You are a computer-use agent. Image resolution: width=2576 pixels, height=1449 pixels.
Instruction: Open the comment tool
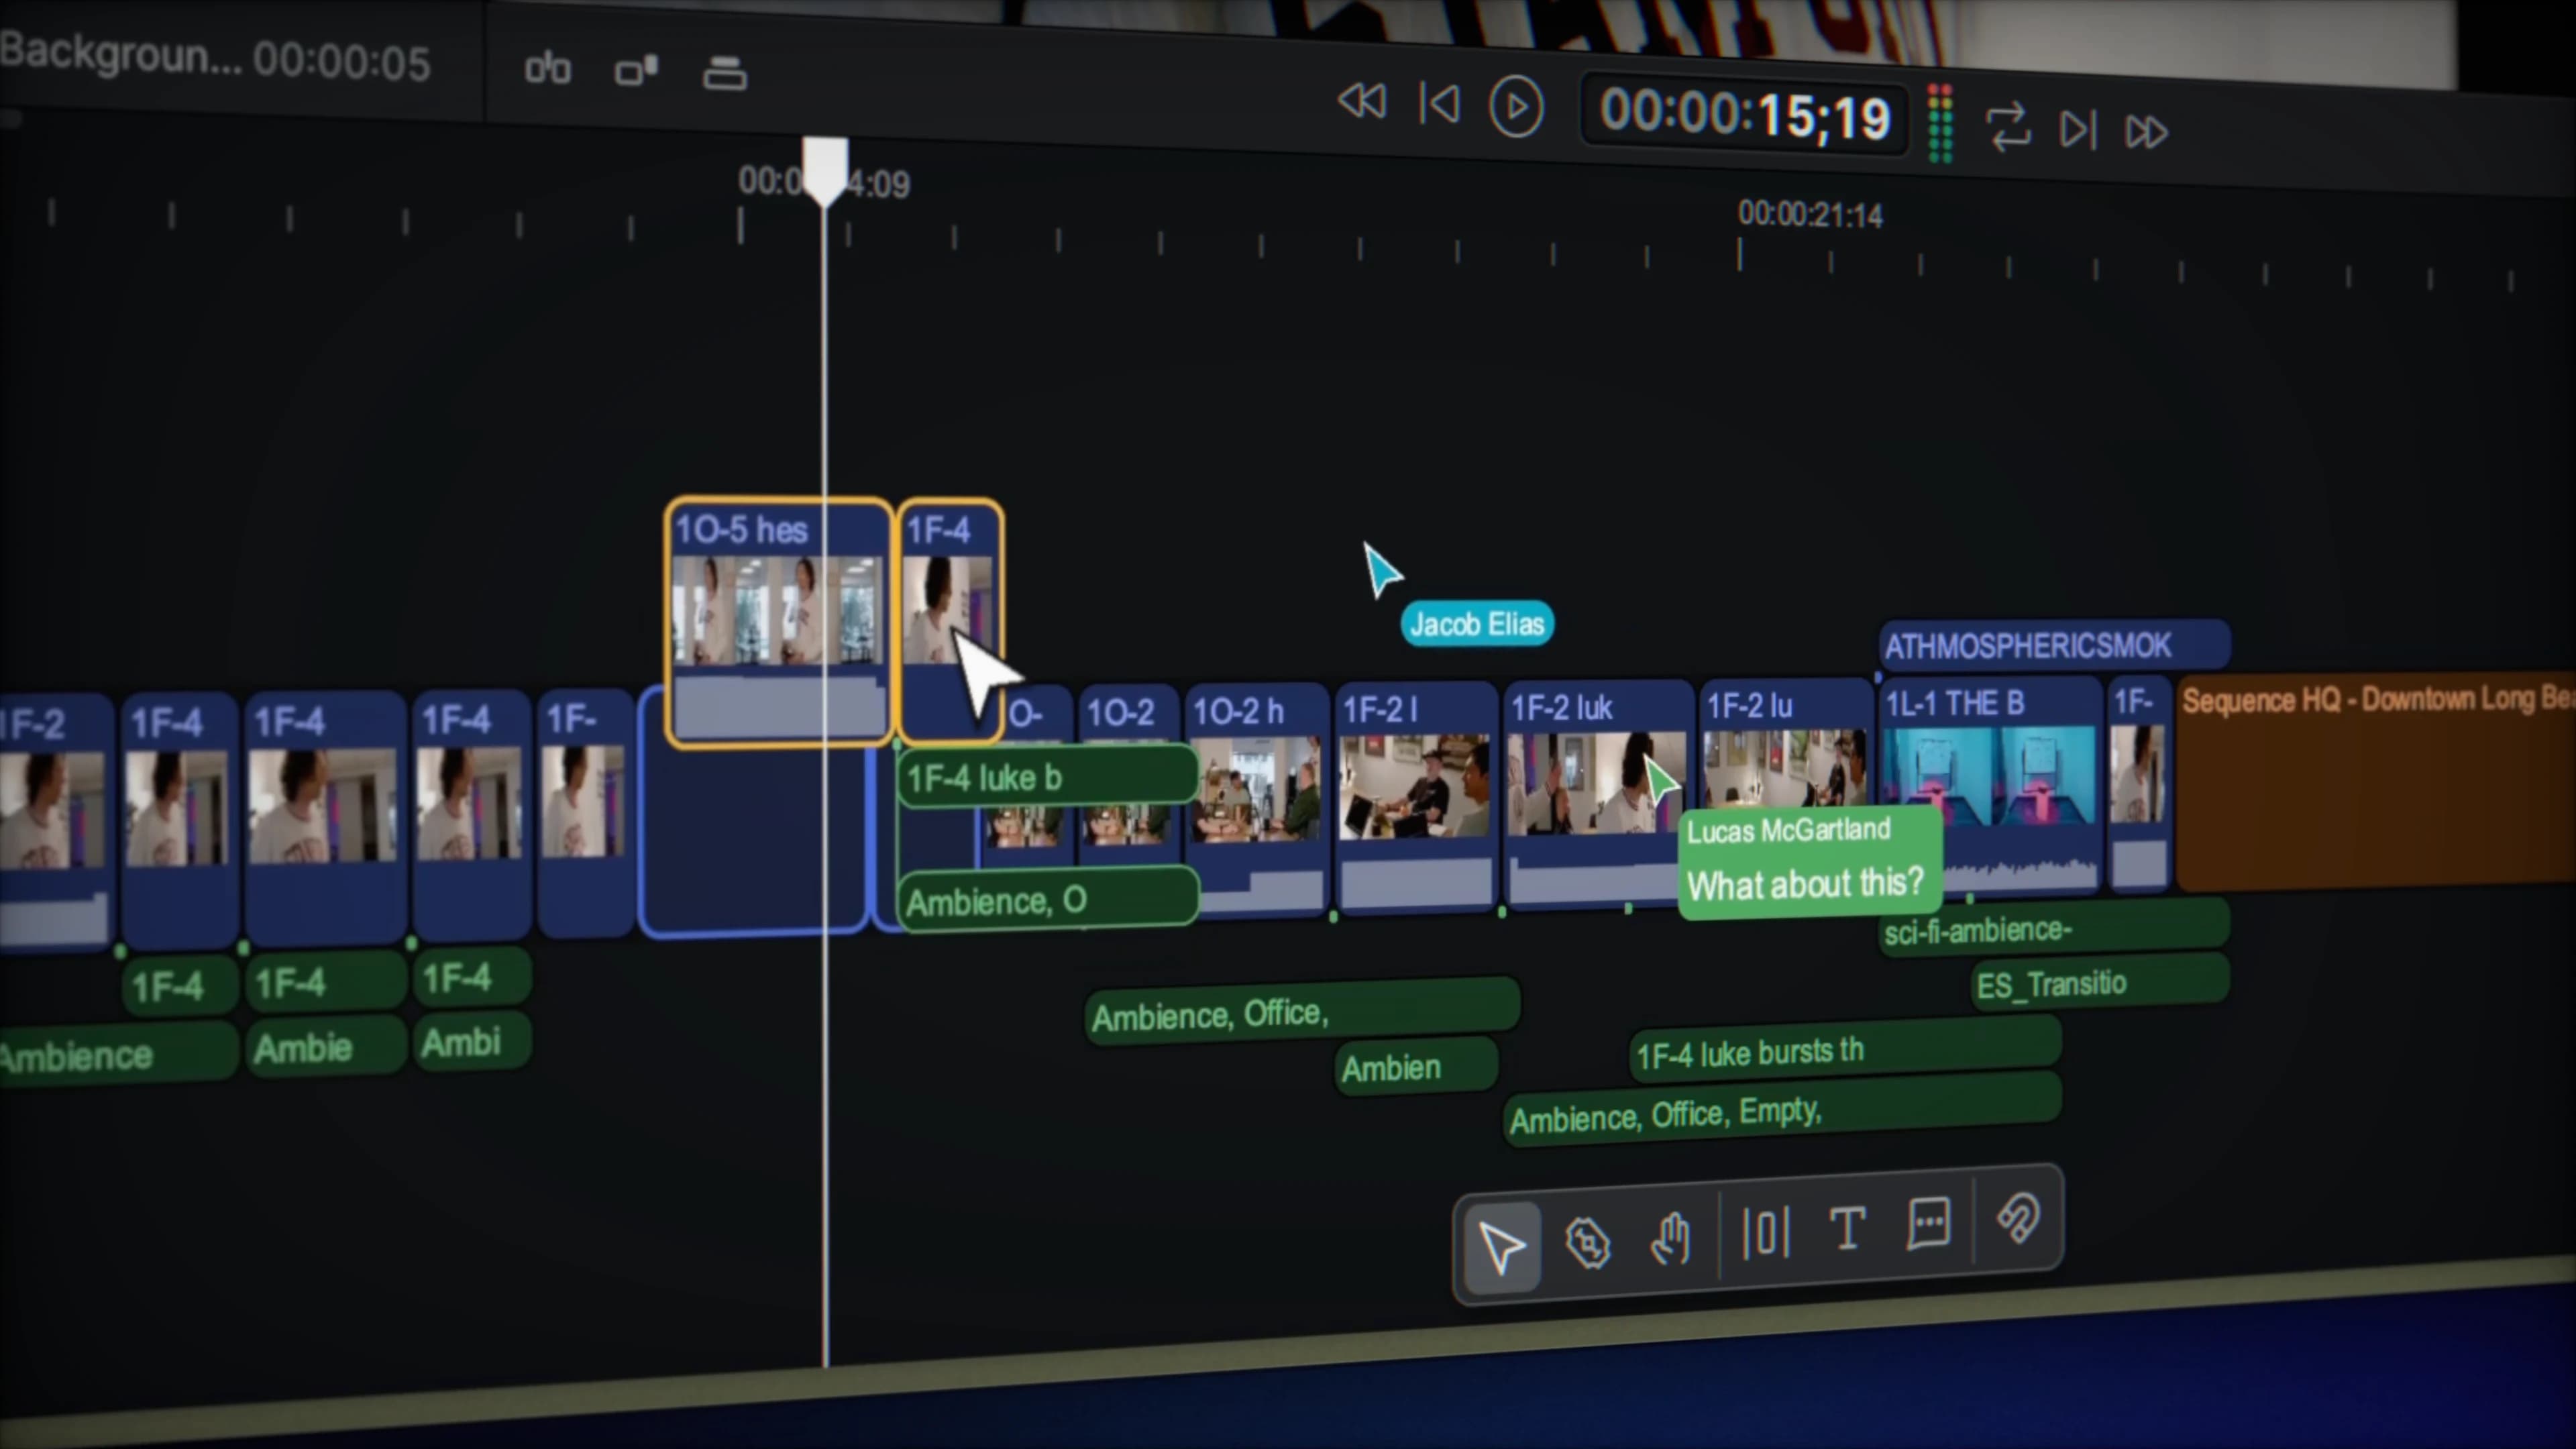point(1929,1223)
